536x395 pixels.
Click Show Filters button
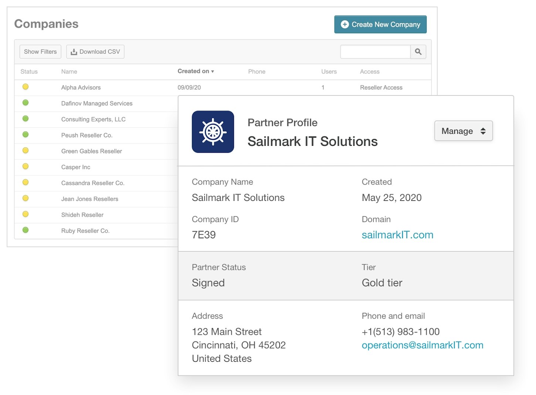[40, 52]
